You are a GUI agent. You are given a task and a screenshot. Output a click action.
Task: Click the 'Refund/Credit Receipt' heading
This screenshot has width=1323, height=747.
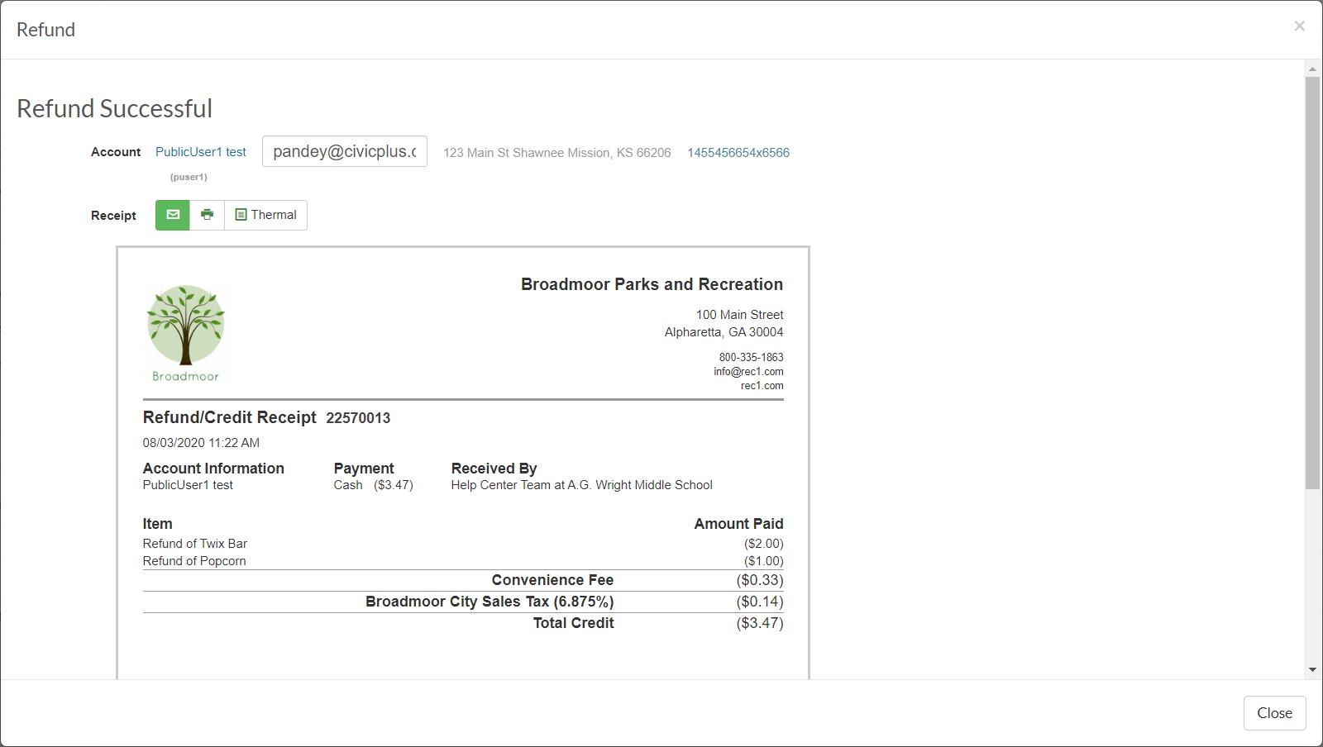(229, 417)
